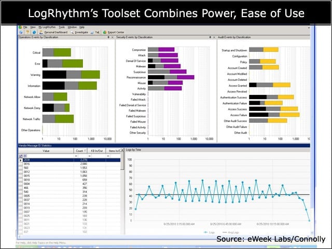Click the Warning bar black segment
Image resolution: width=332 pixels, height=249 pixels.
[54, 75]
